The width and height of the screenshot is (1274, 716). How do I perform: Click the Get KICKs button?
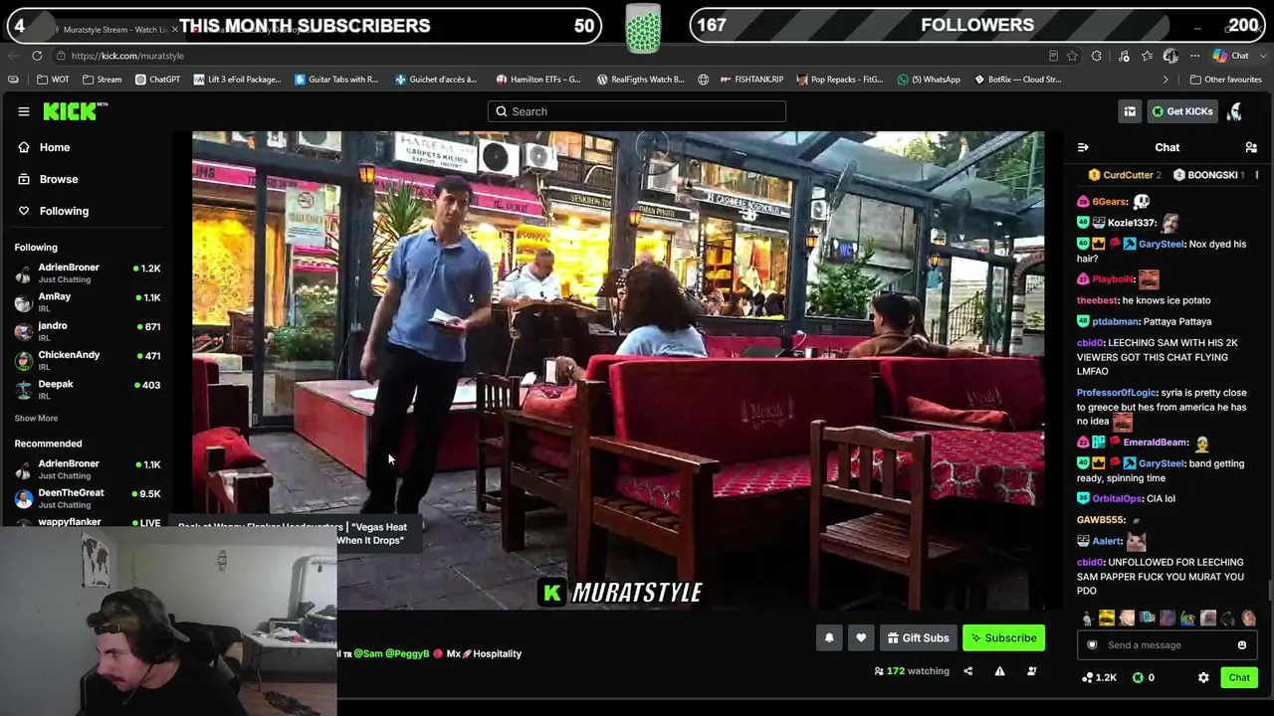point(1182,111)
